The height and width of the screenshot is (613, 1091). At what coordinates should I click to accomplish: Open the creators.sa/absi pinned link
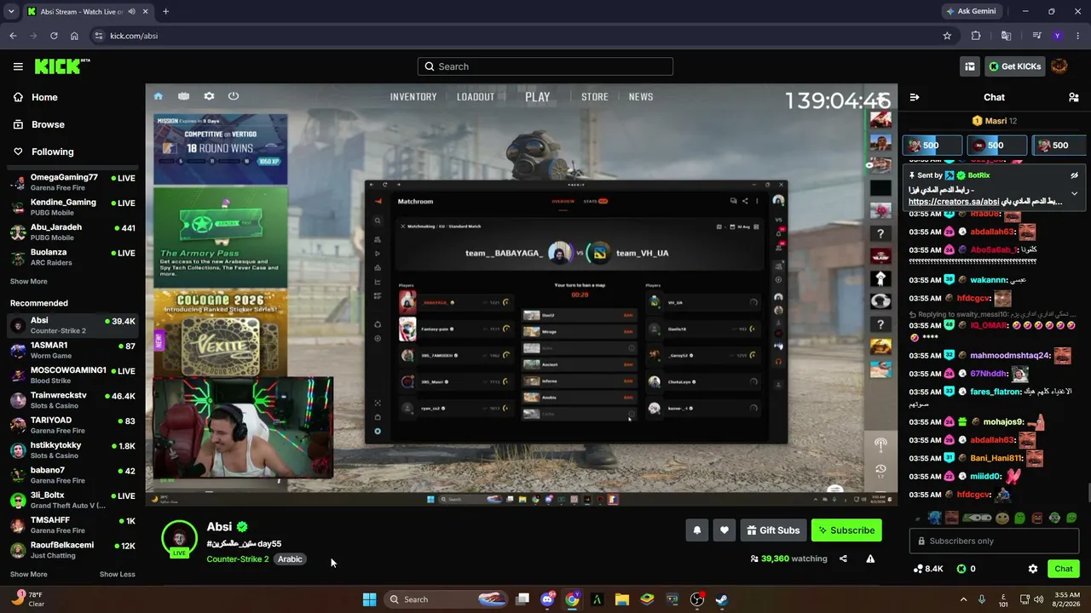point(954,202)
